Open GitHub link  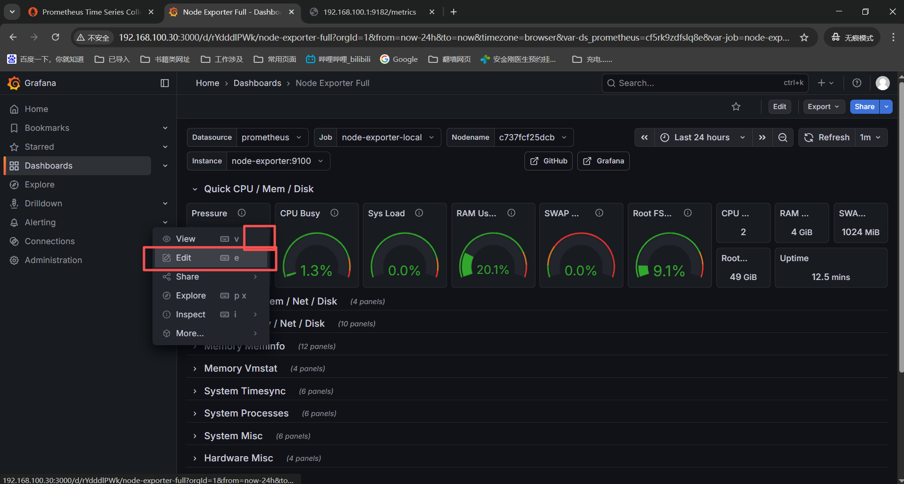tap(549, 161)
